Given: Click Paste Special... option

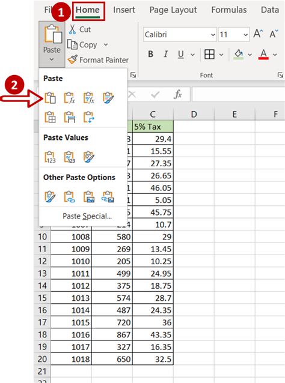Looking at the screenshot, I should tap(87, 216).
